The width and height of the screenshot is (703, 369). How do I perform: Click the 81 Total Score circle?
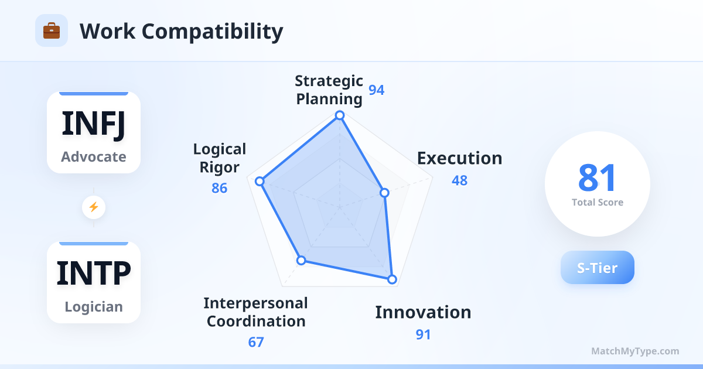click(x=597, y=184)
